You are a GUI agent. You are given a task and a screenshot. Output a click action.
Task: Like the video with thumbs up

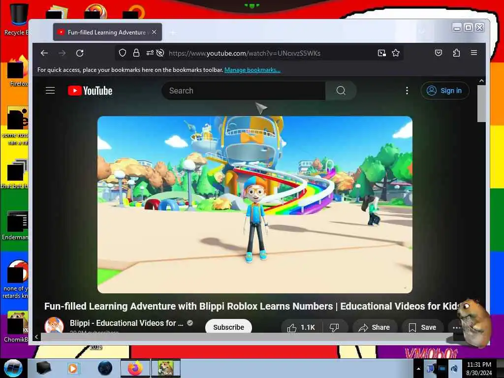(x=301, y=327)
